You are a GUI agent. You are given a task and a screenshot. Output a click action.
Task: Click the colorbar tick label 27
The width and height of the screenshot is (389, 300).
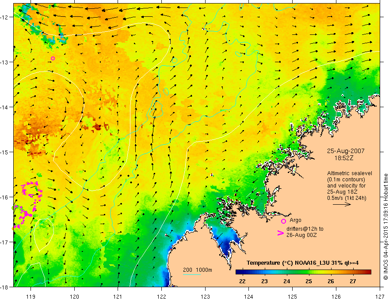[353, 281]
